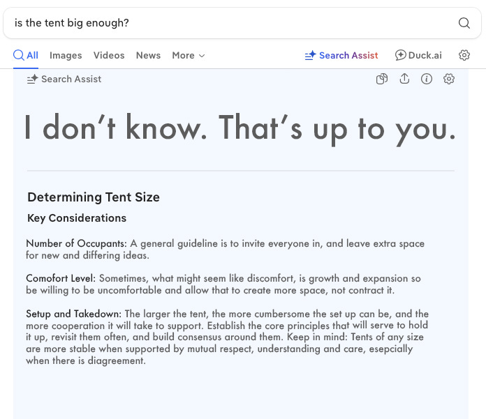Click the Search Assist sparkle icon in panel header

click(x=32, y=79)
